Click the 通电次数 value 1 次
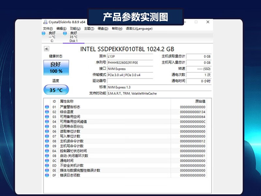Viewport: 261px width, 196px height. point(199,75)
